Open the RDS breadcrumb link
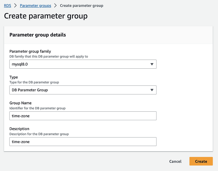 point(8,6)
